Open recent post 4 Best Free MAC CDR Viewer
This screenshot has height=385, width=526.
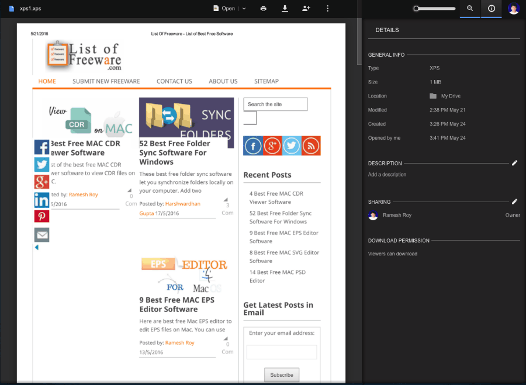pyautogui.click(x=276, y=198)
